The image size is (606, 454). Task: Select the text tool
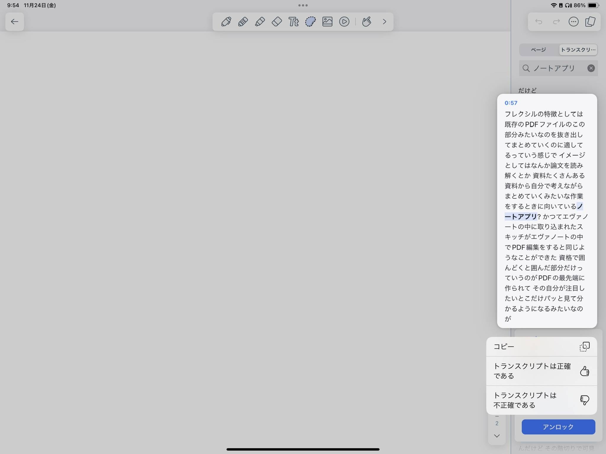pyautogui.click(x=293, y=21)
